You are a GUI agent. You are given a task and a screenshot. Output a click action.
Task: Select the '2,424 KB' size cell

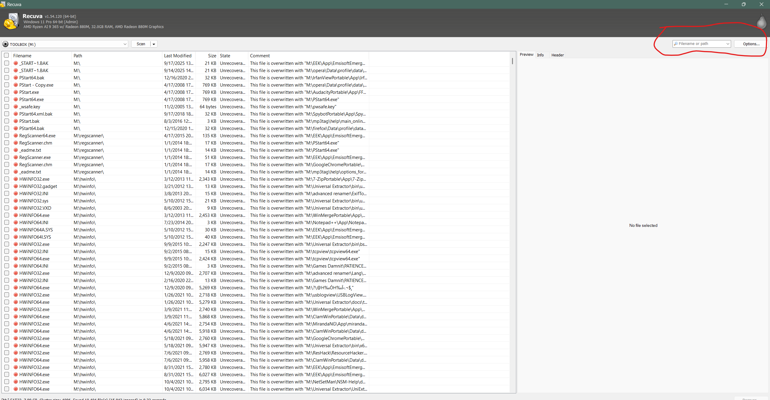(208, 259)
